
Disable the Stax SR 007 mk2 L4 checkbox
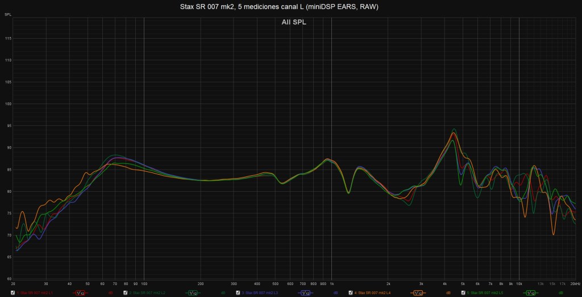point(350,293)
